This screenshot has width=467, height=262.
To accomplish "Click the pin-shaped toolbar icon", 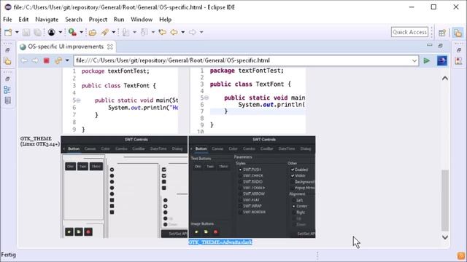I will tap(105, 32).
